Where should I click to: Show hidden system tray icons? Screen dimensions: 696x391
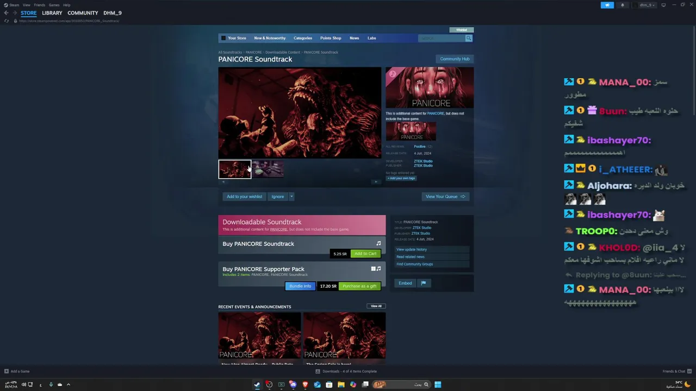click(69, 384)
